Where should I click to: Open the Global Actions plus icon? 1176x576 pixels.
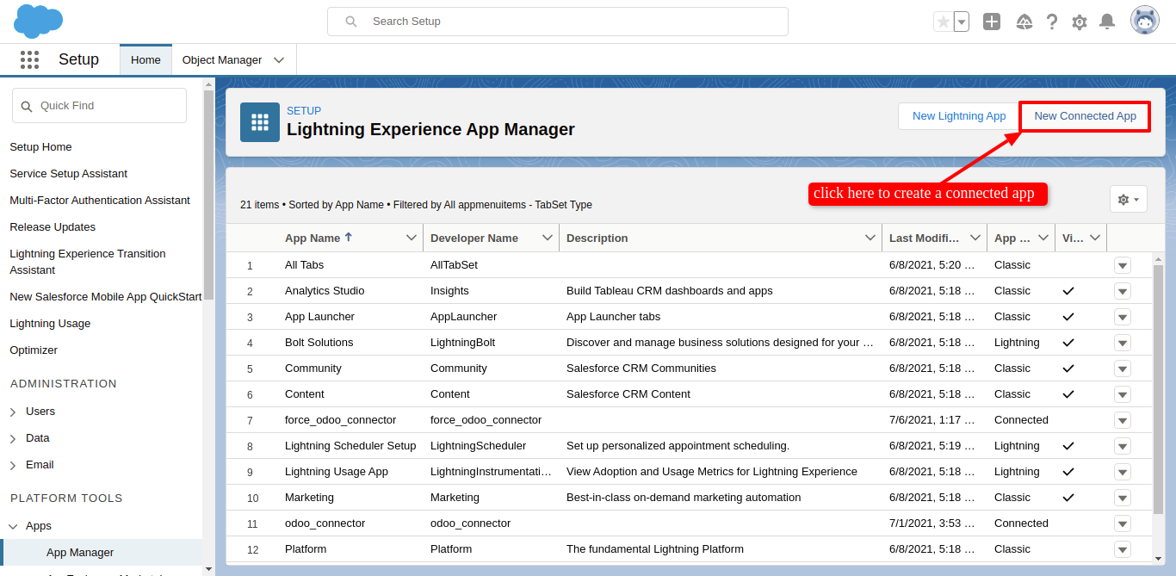coord(992,22)
